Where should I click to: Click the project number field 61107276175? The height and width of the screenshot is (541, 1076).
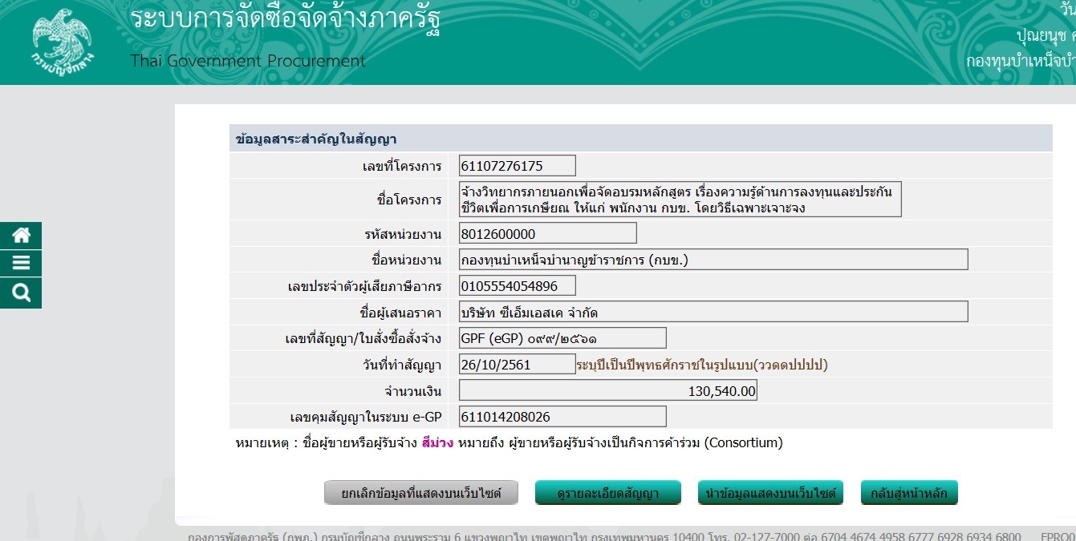click(518, 166)
